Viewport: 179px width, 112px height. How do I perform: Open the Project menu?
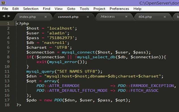click(x=99, y=9)
